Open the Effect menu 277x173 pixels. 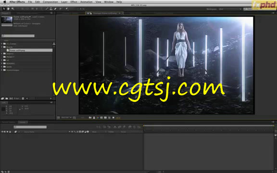pyautogui.click(x=74, y=2)
